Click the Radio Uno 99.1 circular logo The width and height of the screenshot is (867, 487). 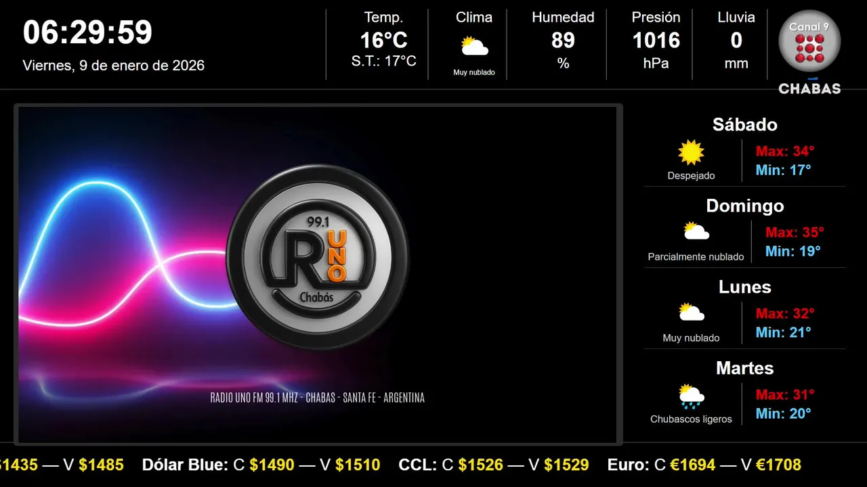pos(317,257)
